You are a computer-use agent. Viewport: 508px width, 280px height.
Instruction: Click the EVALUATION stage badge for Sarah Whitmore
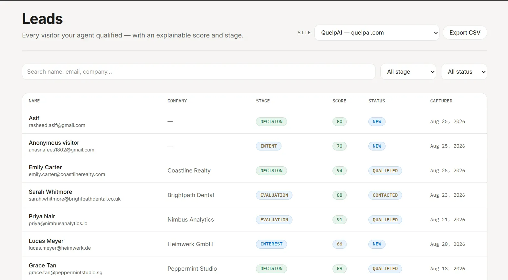click(x=274, y=195)
